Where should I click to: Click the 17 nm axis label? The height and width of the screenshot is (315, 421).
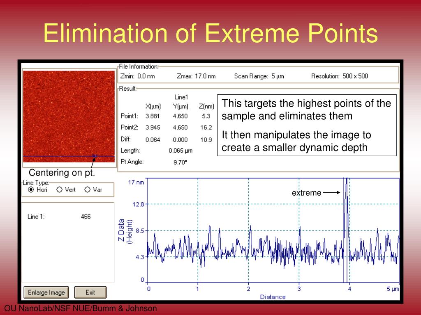(136, 183)
